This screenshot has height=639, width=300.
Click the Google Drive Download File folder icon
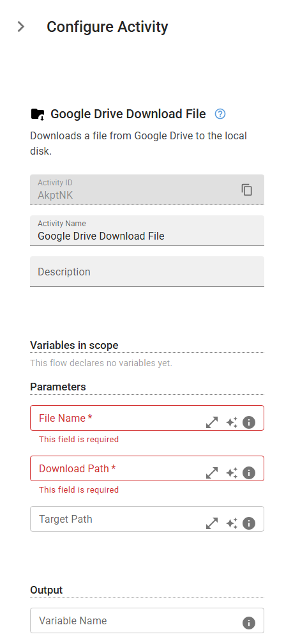[38, 114]
